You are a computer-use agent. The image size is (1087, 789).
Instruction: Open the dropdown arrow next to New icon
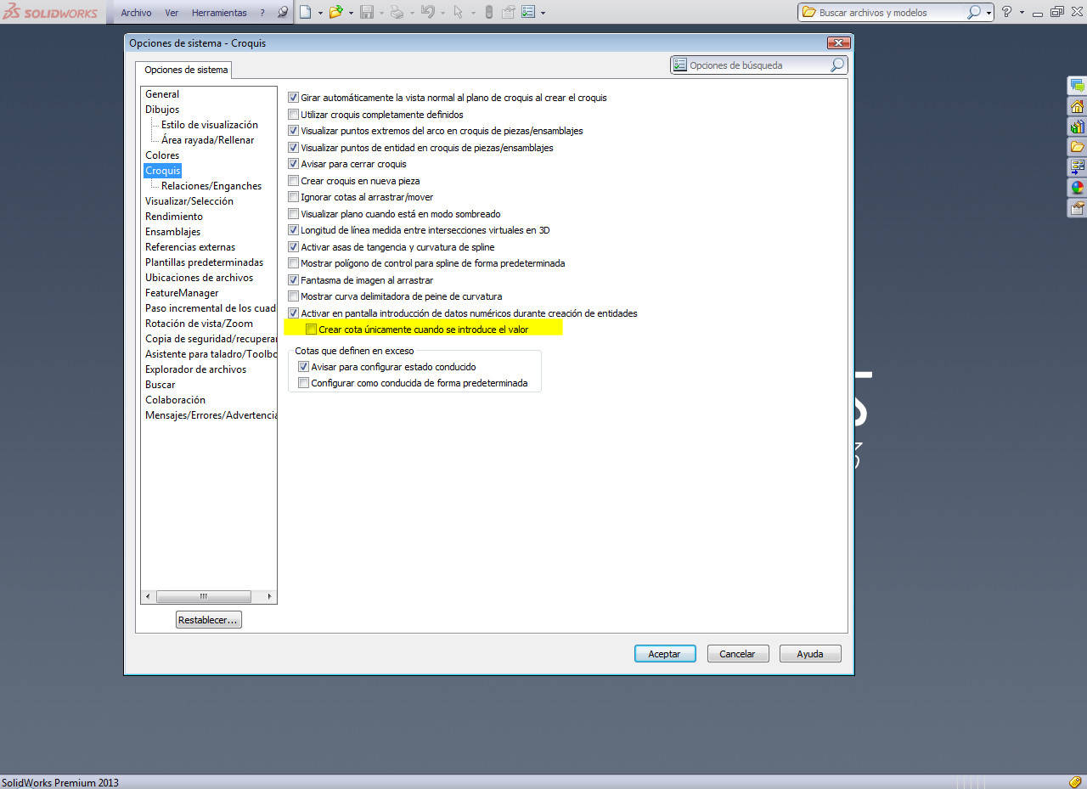point(319,13)
